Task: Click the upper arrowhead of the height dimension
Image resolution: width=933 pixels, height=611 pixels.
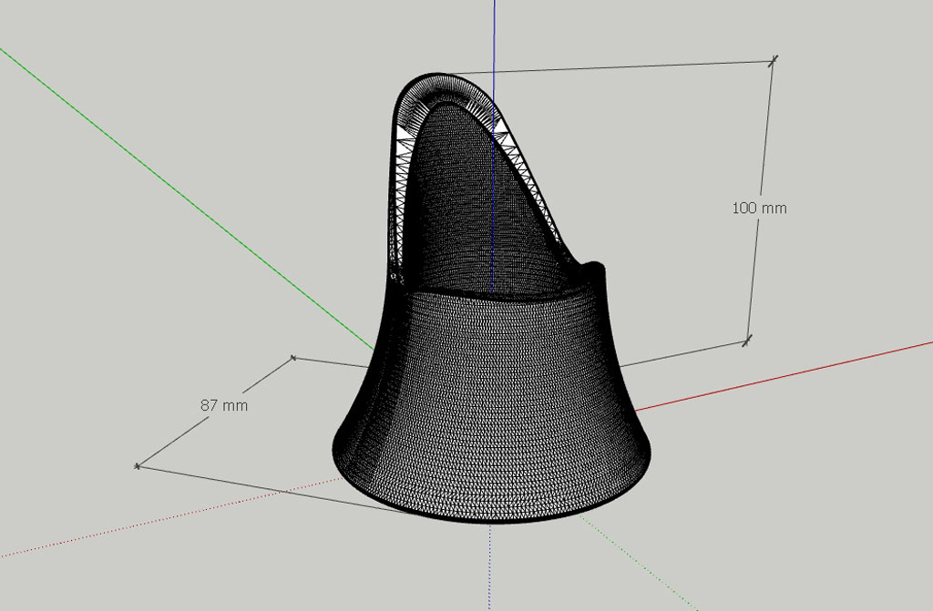Action: (x=774, y=59)
